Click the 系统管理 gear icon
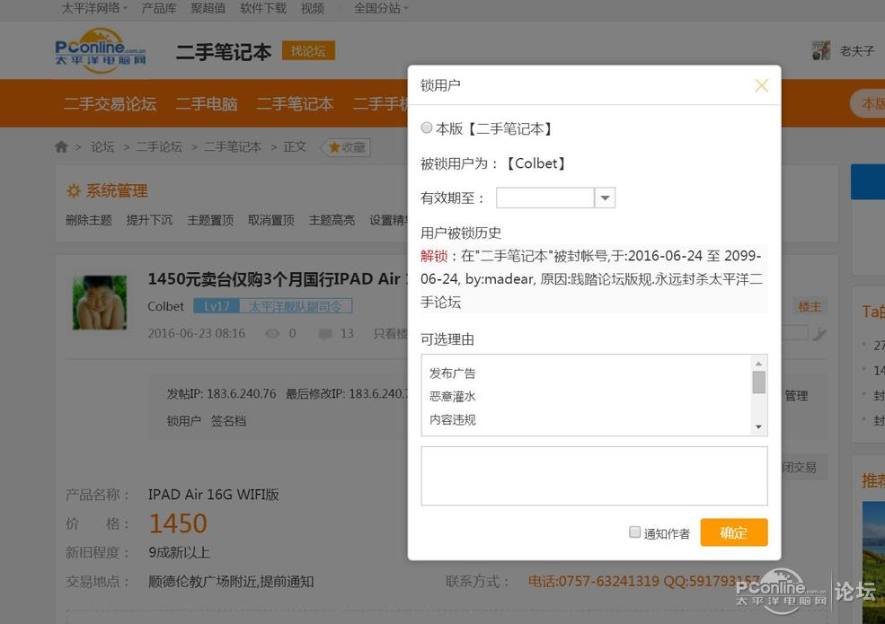The width and height of the screenshot is (885, 624). (74, 190)
